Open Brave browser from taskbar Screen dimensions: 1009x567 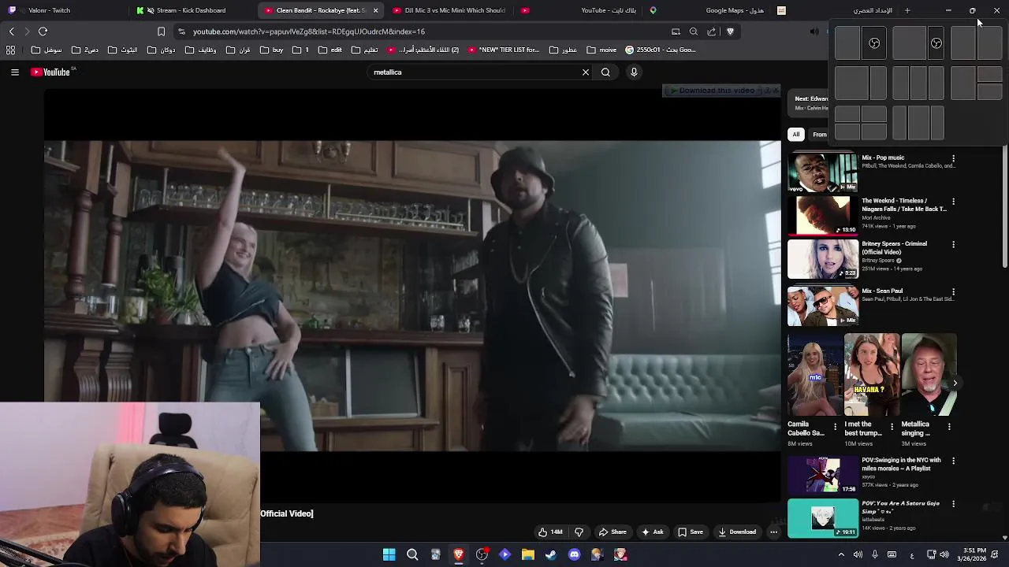click(458, 555)
